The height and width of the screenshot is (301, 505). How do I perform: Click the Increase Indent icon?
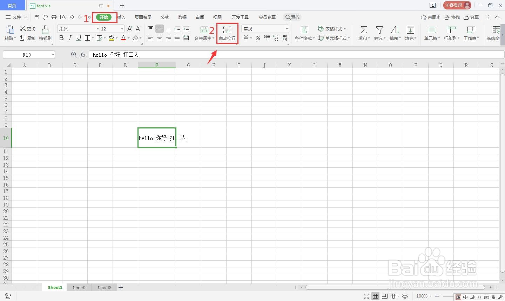(186, 29)
